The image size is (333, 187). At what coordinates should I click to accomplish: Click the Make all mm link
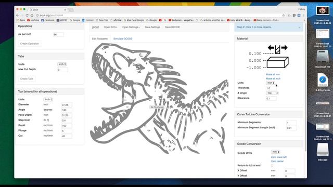[x=273, y=74]
